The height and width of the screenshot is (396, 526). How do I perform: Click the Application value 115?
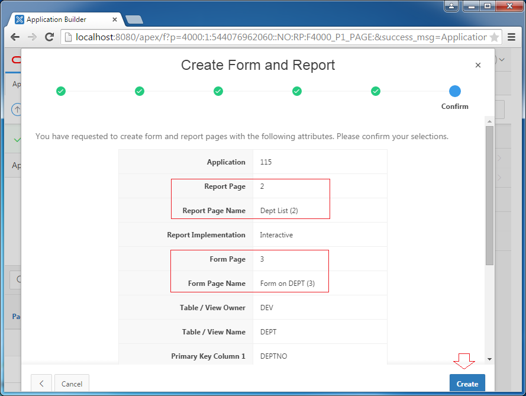[266, 162]
